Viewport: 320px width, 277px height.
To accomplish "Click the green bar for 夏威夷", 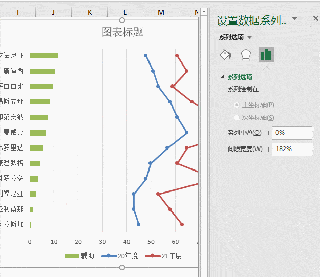I will click(38, 133).
